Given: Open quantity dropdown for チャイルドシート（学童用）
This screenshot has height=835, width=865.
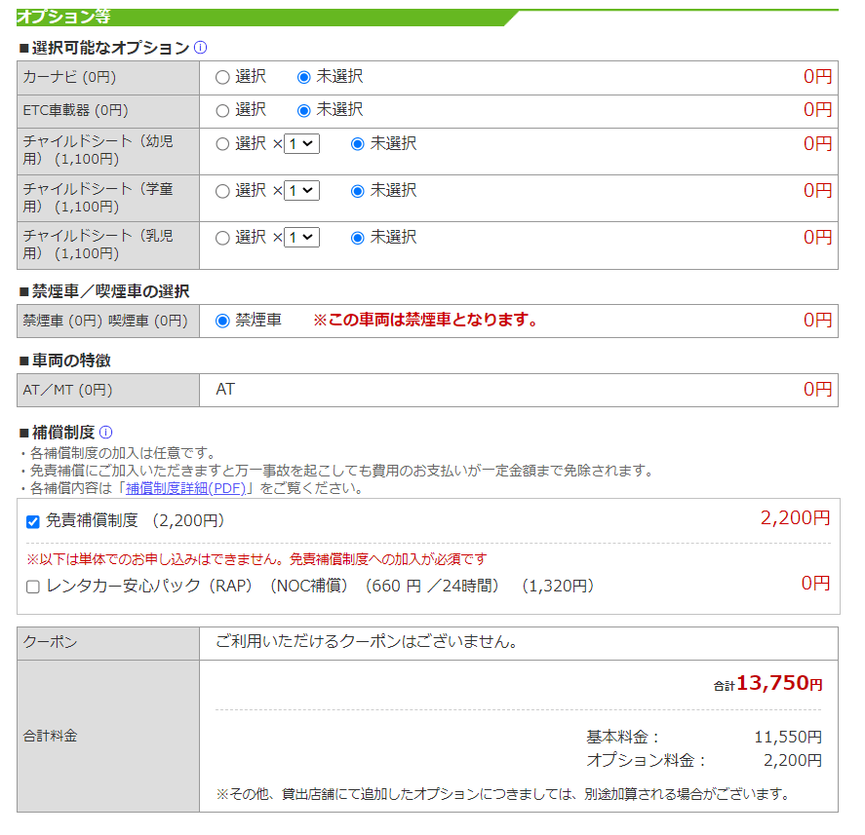Looking at the screenshot, I should click(301, 191).
